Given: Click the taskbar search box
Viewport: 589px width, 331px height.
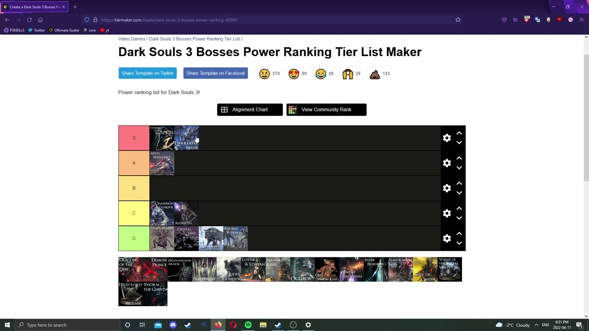Looking at the screenshot, I should [x=67, y=325].
